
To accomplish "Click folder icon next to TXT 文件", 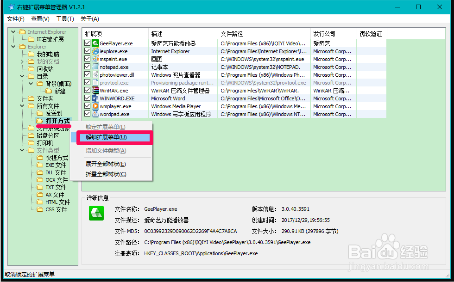I will 40,187.
